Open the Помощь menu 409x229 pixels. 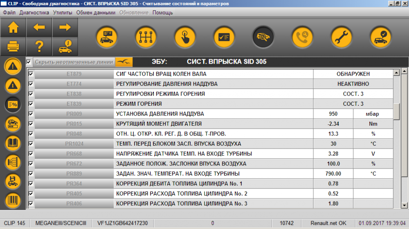coord(162,13)
